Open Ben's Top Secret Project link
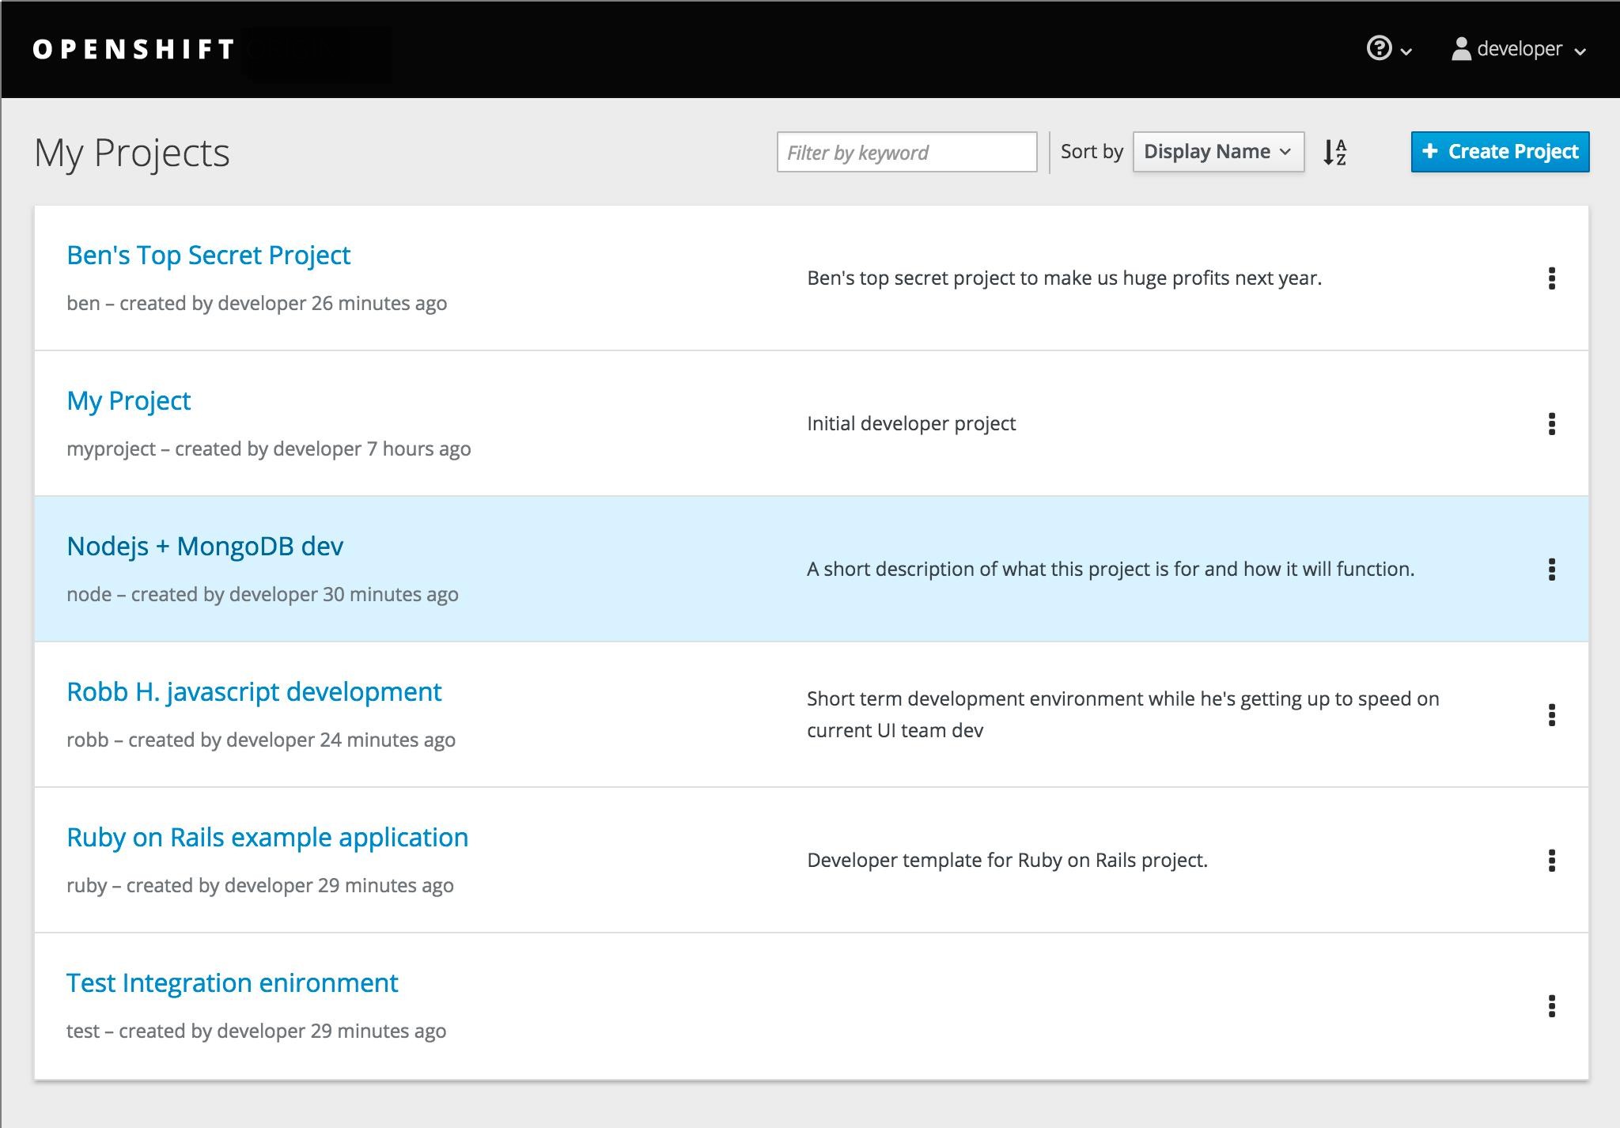This screenshot has width=1620, height=1128. tap(208, 256)
